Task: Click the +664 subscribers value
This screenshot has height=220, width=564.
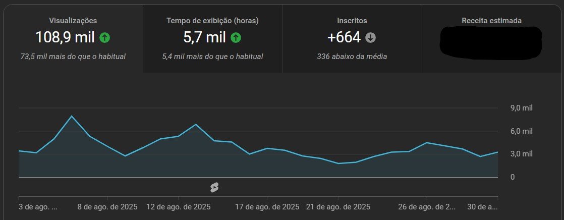Action: 345,37
